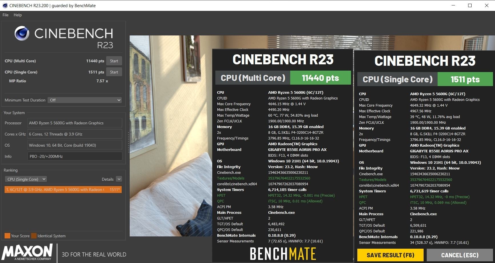Click Save Result (F6) button
Image resolution: width=495 pixels, height=263 pixels.
tap(390, 255)
